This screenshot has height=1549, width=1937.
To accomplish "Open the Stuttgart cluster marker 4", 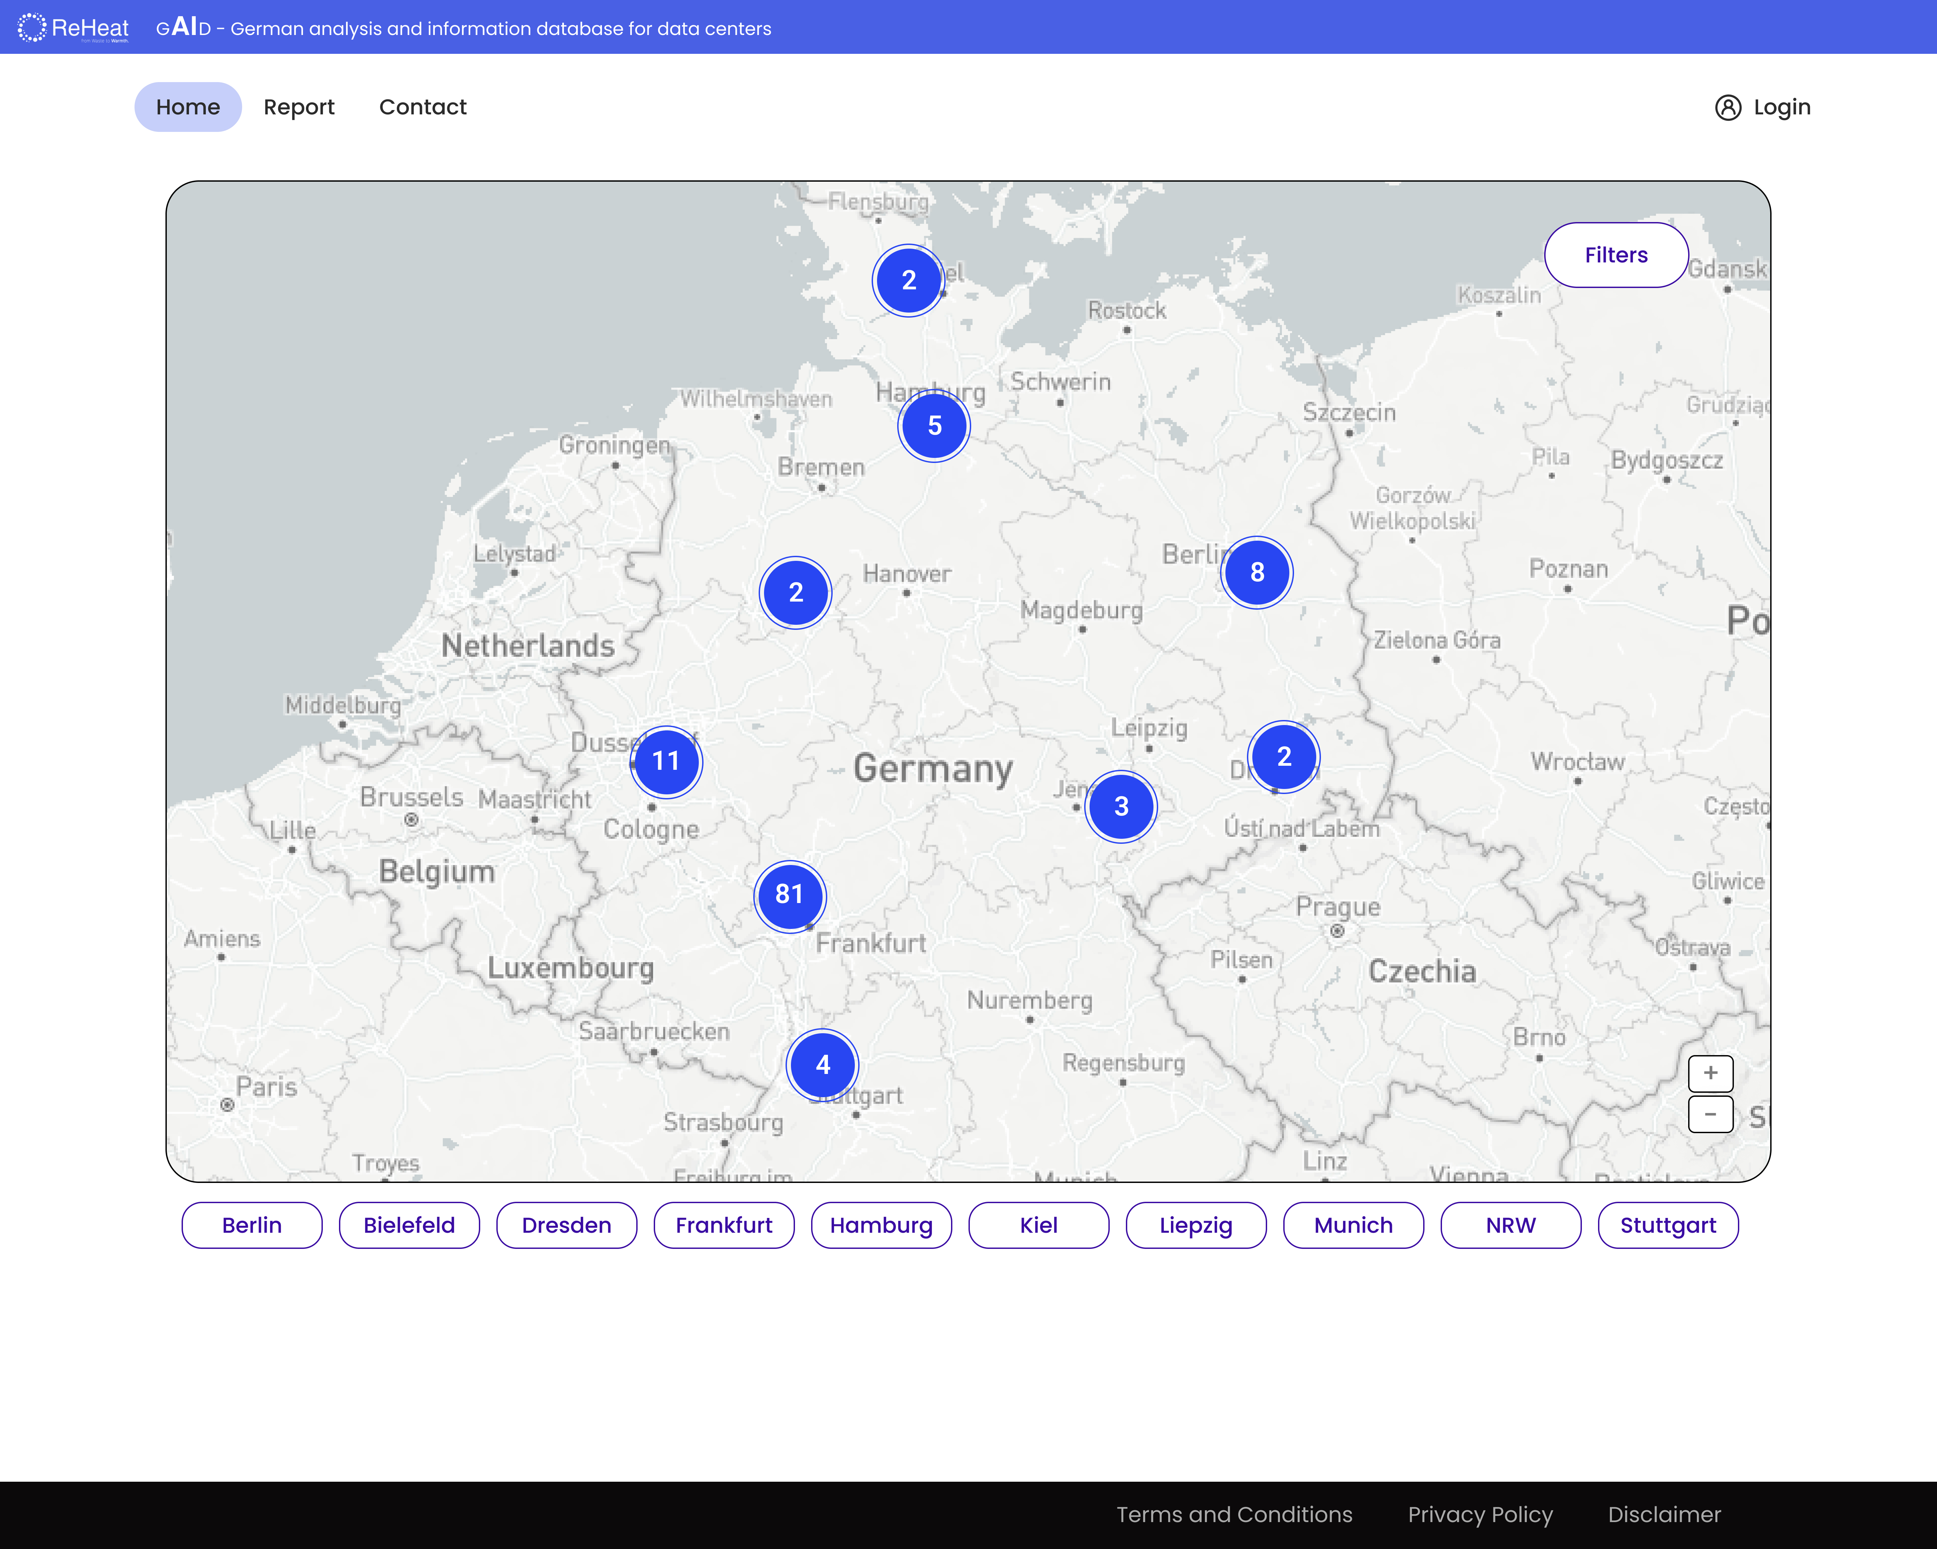I will click(x=822, y=1065).
